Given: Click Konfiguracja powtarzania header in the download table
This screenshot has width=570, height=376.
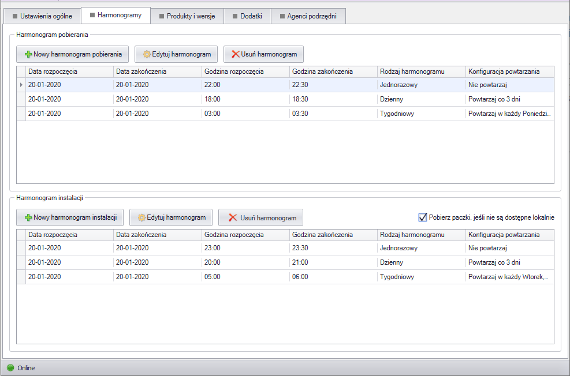Looking at the screenshot, I should coord(510,72).
